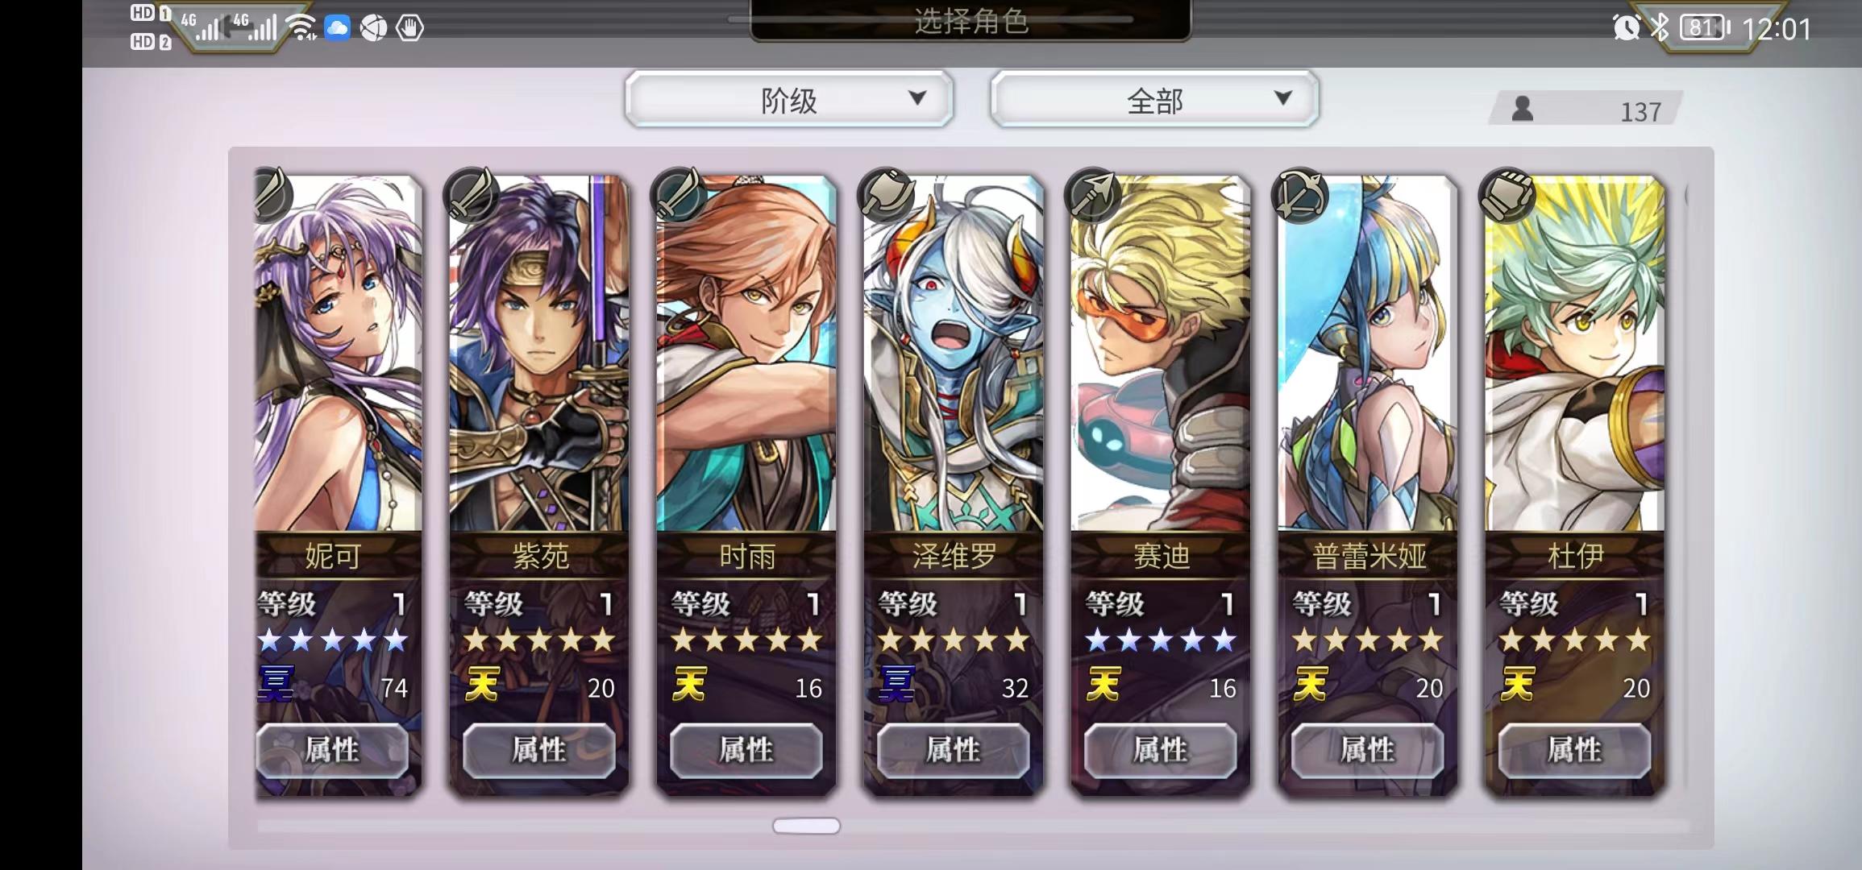Open 属性 for 杜伊
Viewport: 1862px width, 870px height.
coord(1574,750)
